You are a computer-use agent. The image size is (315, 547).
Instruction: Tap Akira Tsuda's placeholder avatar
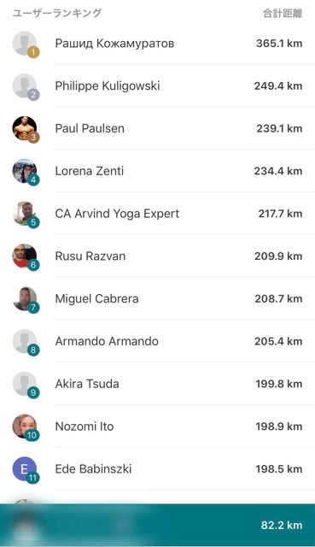tap(25, 384)
